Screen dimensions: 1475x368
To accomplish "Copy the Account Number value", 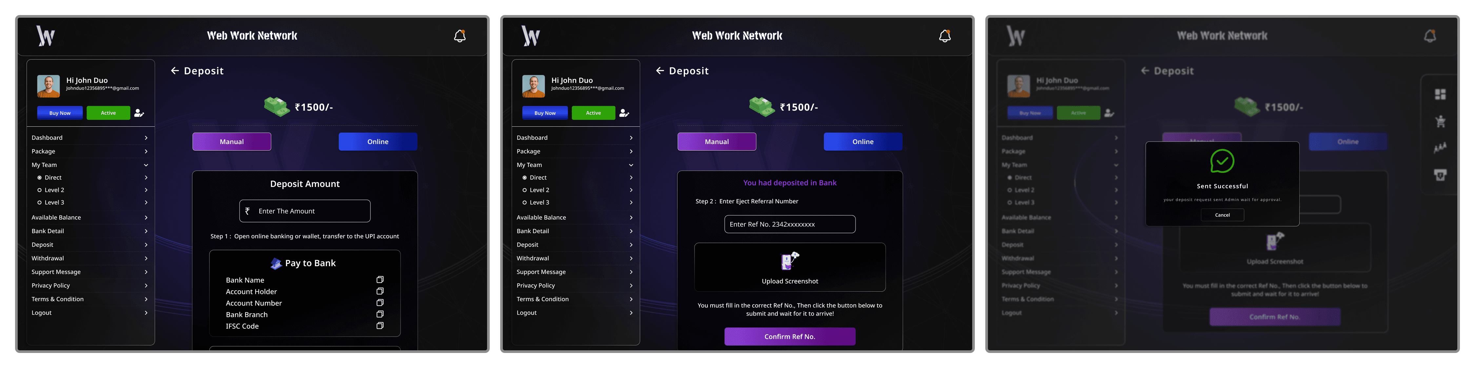I will [x=380, y=303].
